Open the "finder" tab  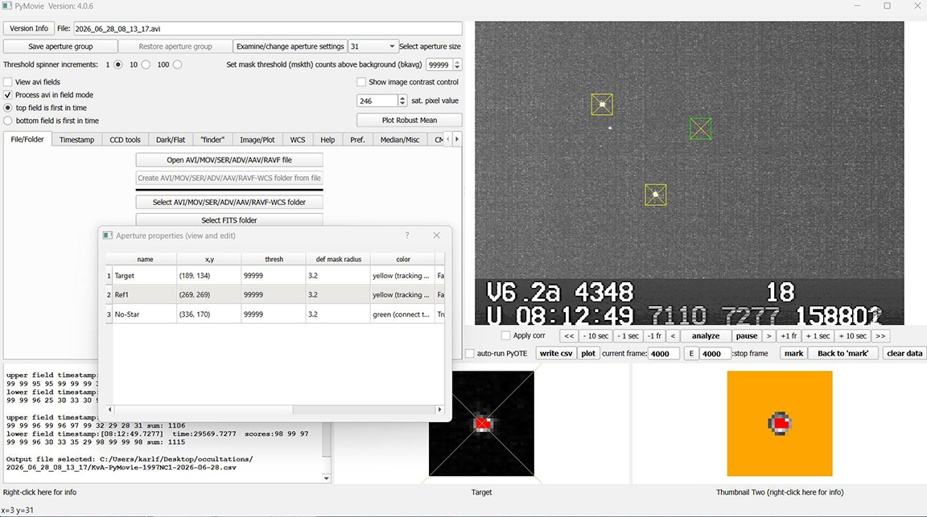212,140
